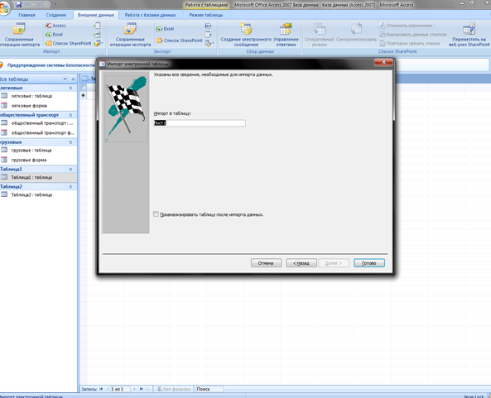The width and height of the screenshot is (491, 398).
Task: Open All Tables navigation pane dropdown
Action: (65, 79)
